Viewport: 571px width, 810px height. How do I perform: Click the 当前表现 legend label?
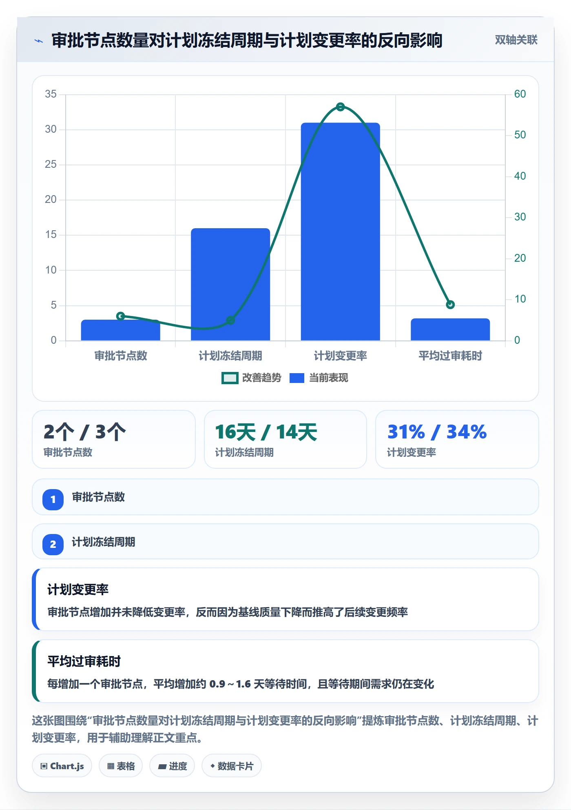pos(328,378)
